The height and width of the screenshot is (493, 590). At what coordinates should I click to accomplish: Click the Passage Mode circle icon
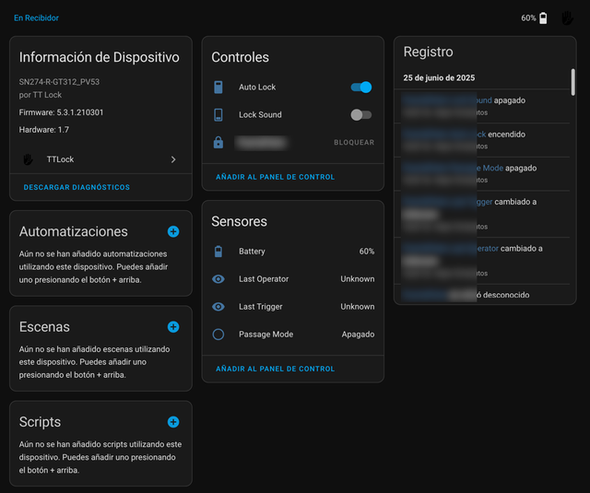(218, 335)
